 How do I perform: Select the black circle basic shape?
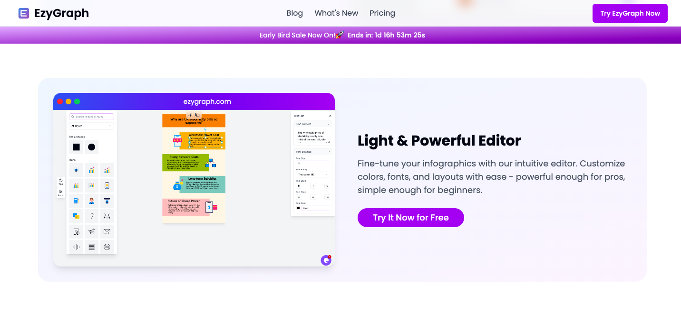tap(91, 147)
